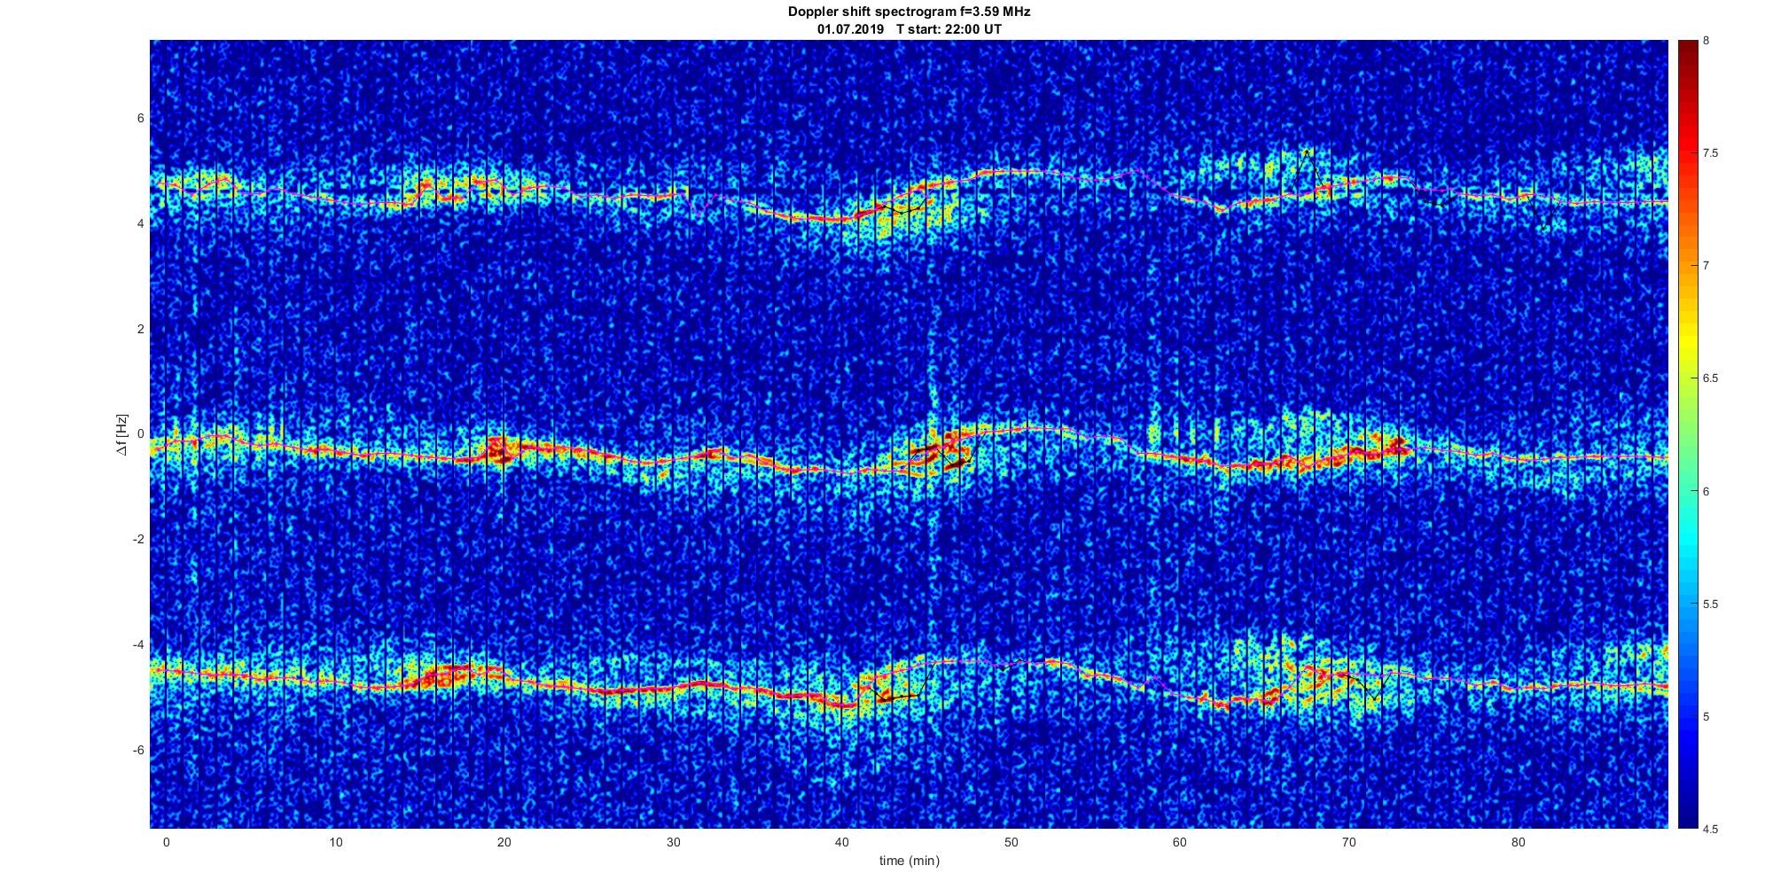The image size is (1773, 889).
Task: Click the x-axis tick label "10"
Action: point(335,843)
